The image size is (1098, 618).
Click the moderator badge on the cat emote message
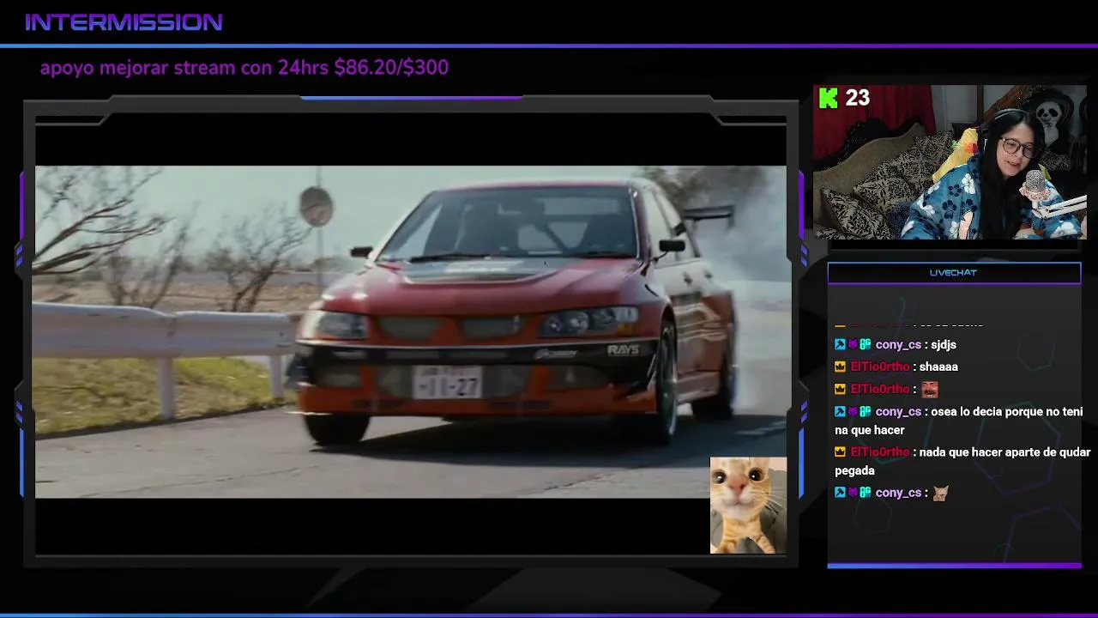840,492
